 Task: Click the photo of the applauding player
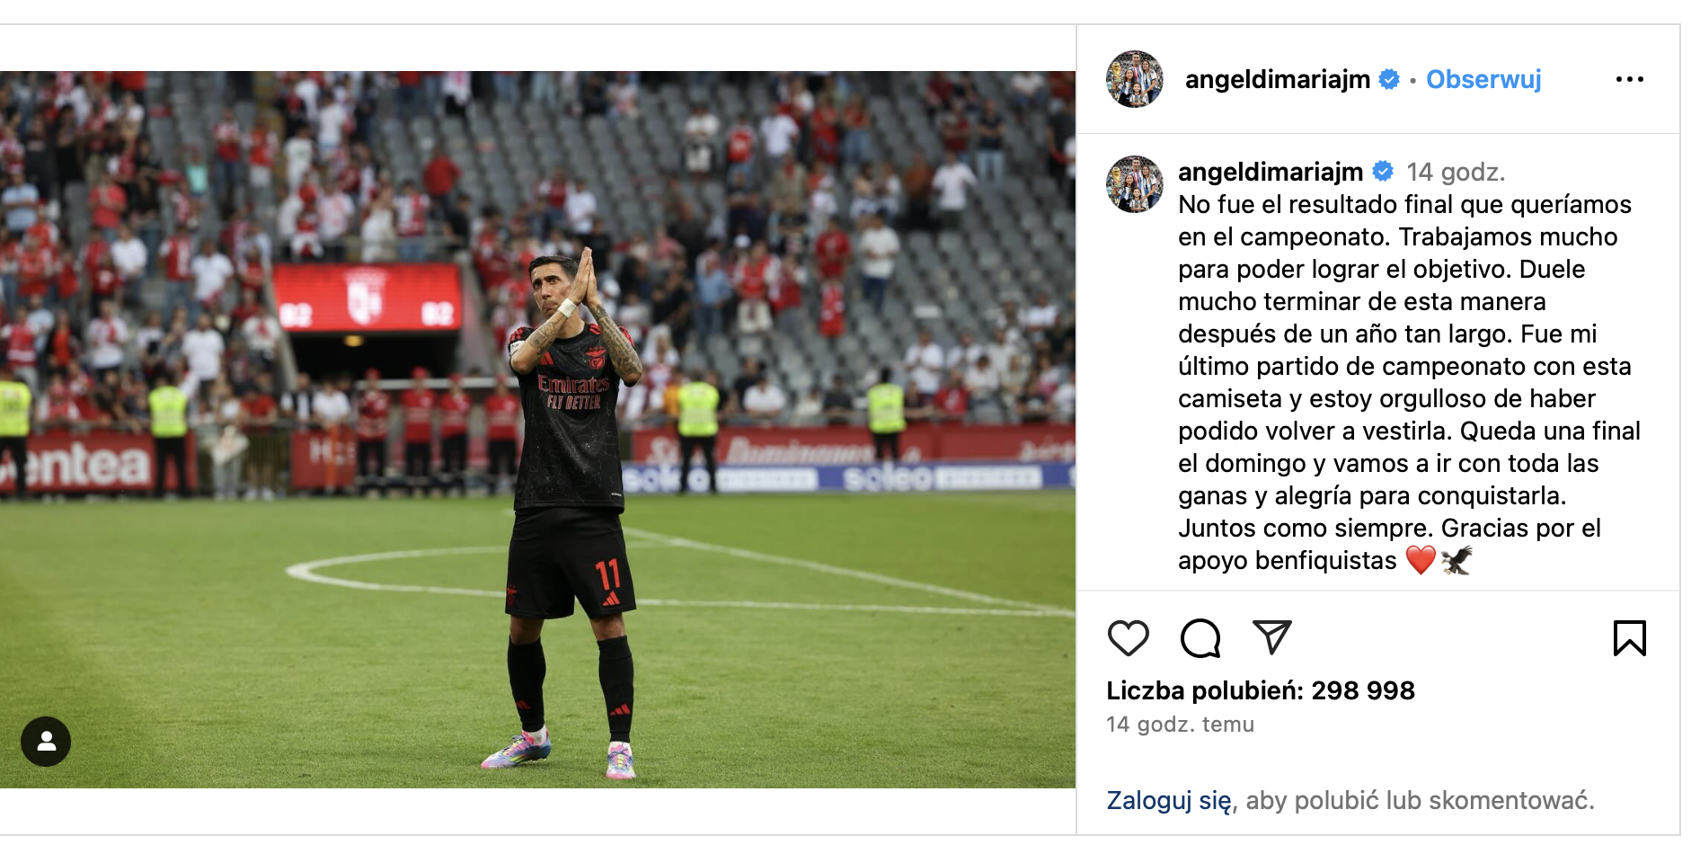(537, 430)
